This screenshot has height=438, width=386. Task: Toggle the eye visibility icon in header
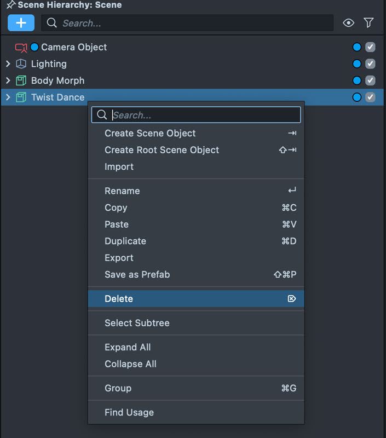tap(348, 23)
